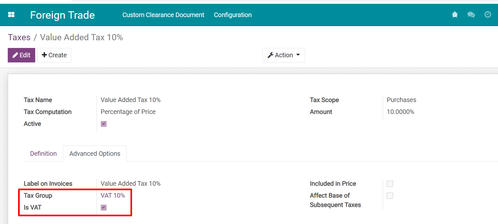Go back to Taxes breadcrumb
The image size is (498, 224).
19,37
